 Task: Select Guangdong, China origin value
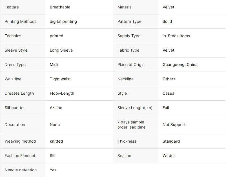(x=180, y=65)
